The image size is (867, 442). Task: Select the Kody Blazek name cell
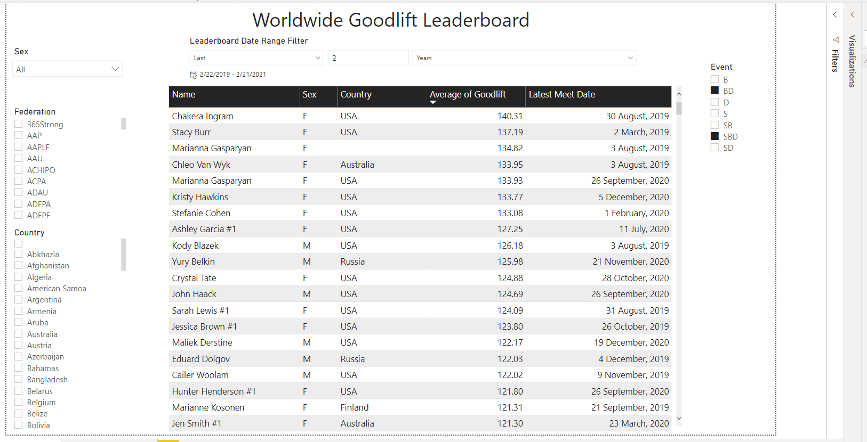195,245
